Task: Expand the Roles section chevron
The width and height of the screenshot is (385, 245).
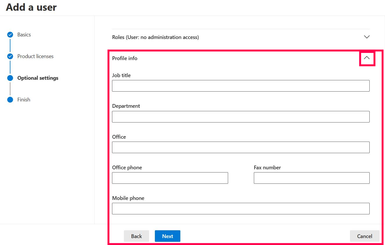Action: 366,37
